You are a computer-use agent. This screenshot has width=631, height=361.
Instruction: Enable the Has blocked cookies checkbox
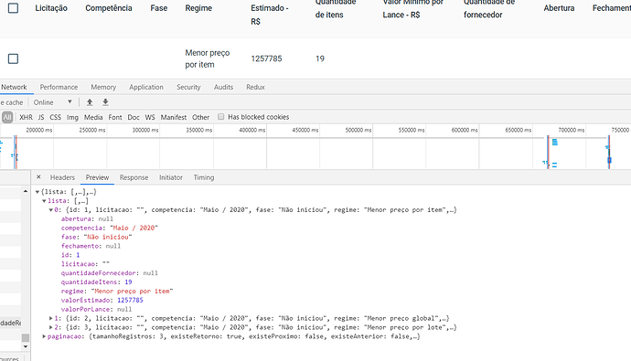click(x=221, y=117)
